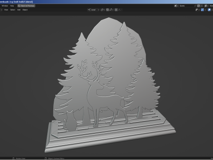Toggle viewport overlays icon
Screen dimensions: 213x160
[209, 10]
